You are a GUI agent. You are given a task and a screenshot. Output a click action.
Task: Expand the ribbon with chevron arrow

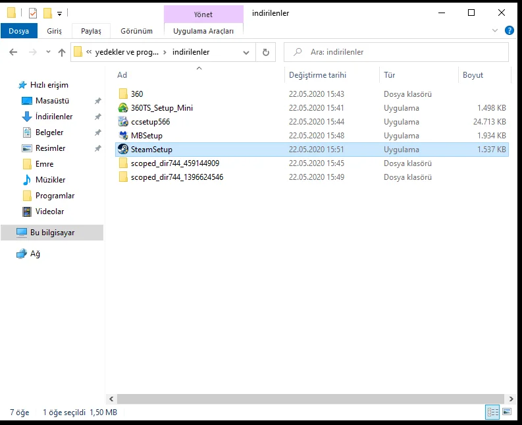[495, 31]
